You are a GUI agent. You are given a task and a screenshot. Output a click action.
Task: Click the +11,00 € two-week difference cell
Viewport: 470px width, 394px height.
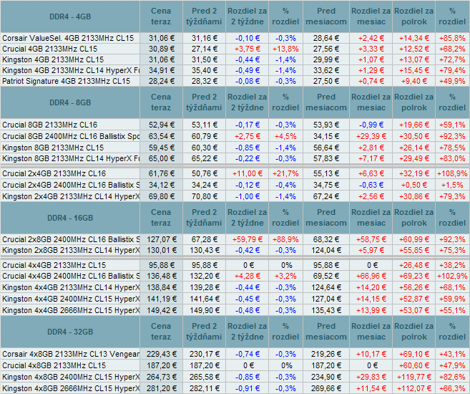click(248, 173)
